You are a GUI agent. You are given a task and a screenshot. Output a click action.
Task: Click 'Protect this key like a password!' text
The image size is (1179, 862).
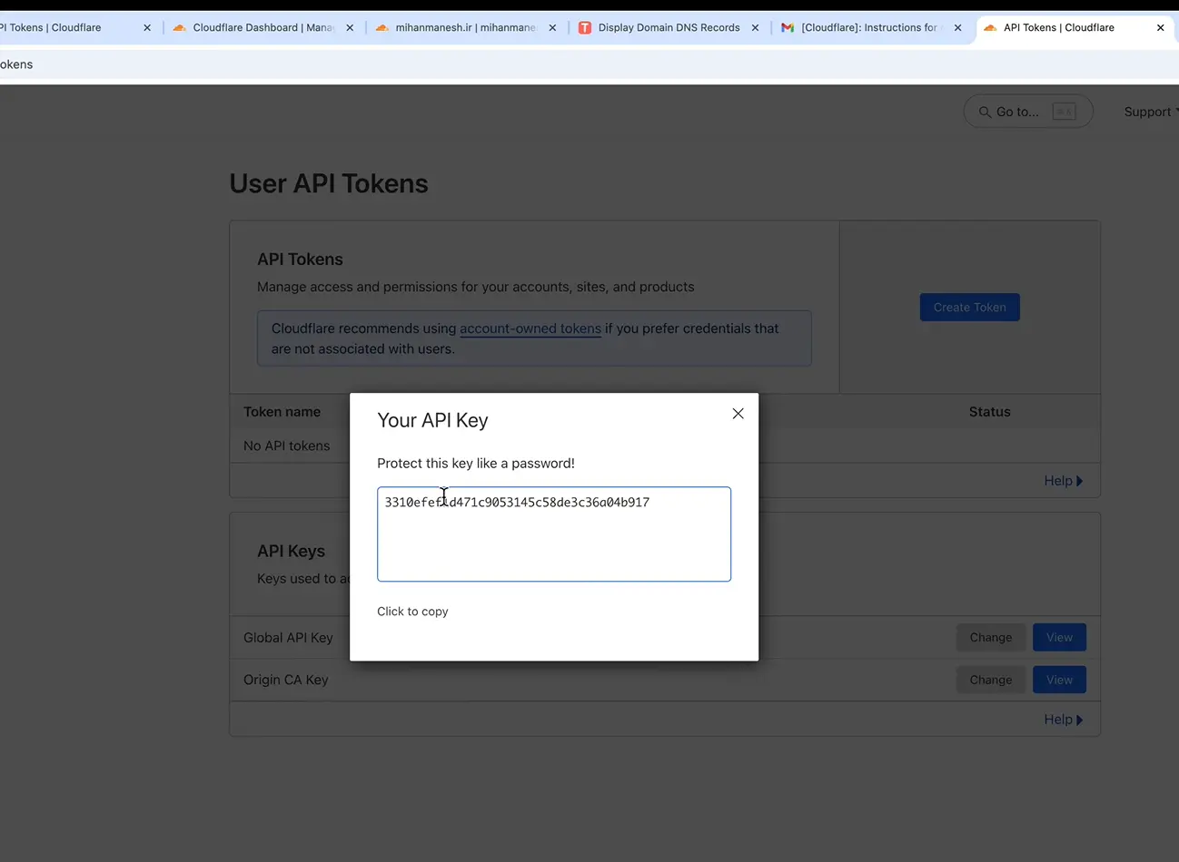[476, 463]
